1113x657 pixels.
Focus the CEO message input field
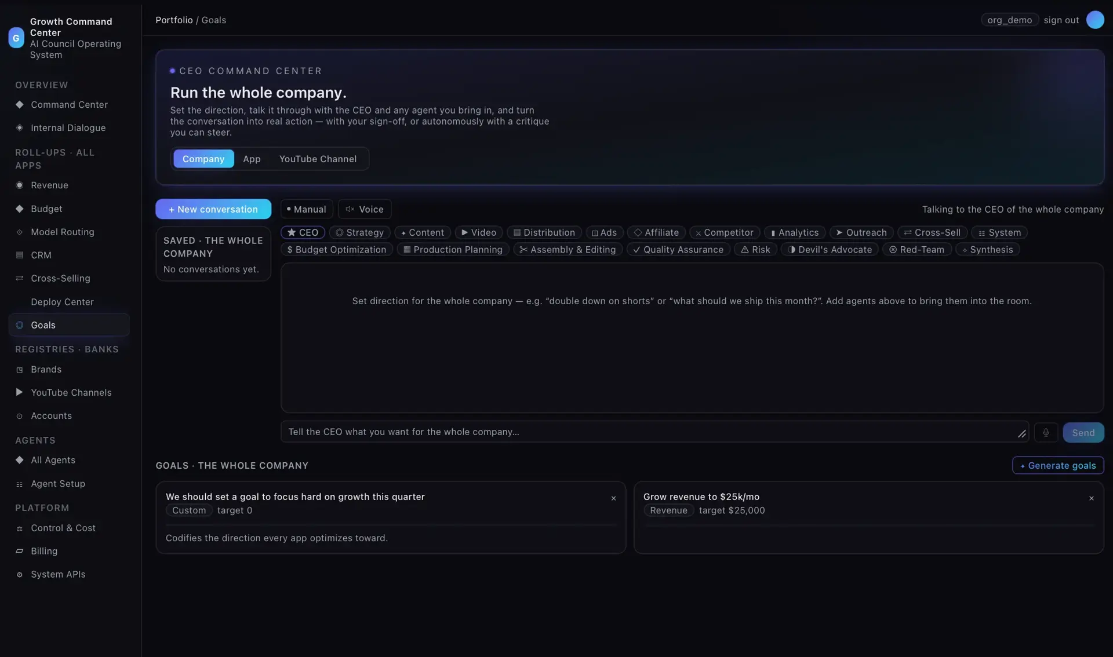(654, 432)
